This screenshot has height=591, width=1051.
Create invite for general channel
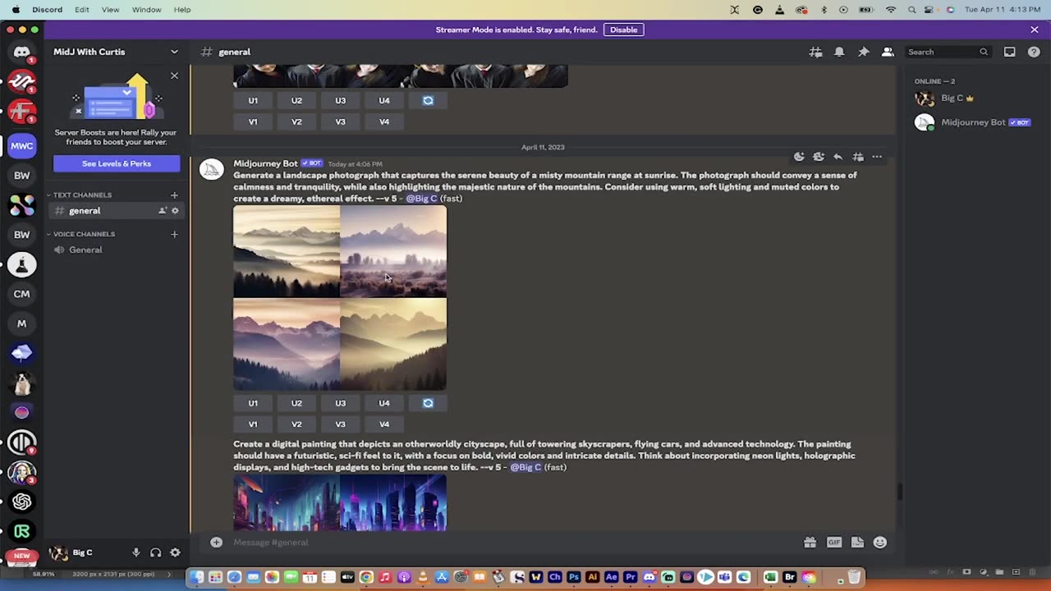tap(163, 211)
